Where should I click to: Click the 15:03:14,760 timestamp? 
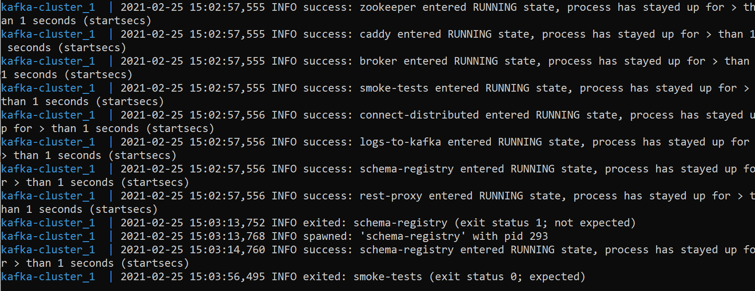(227, 250)
